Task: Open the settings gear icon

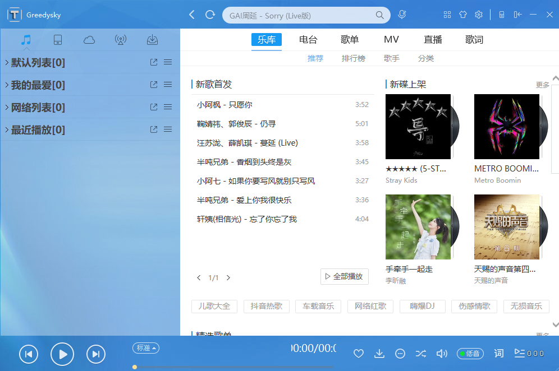Action: pyautogui.click(x=478, y=15)
